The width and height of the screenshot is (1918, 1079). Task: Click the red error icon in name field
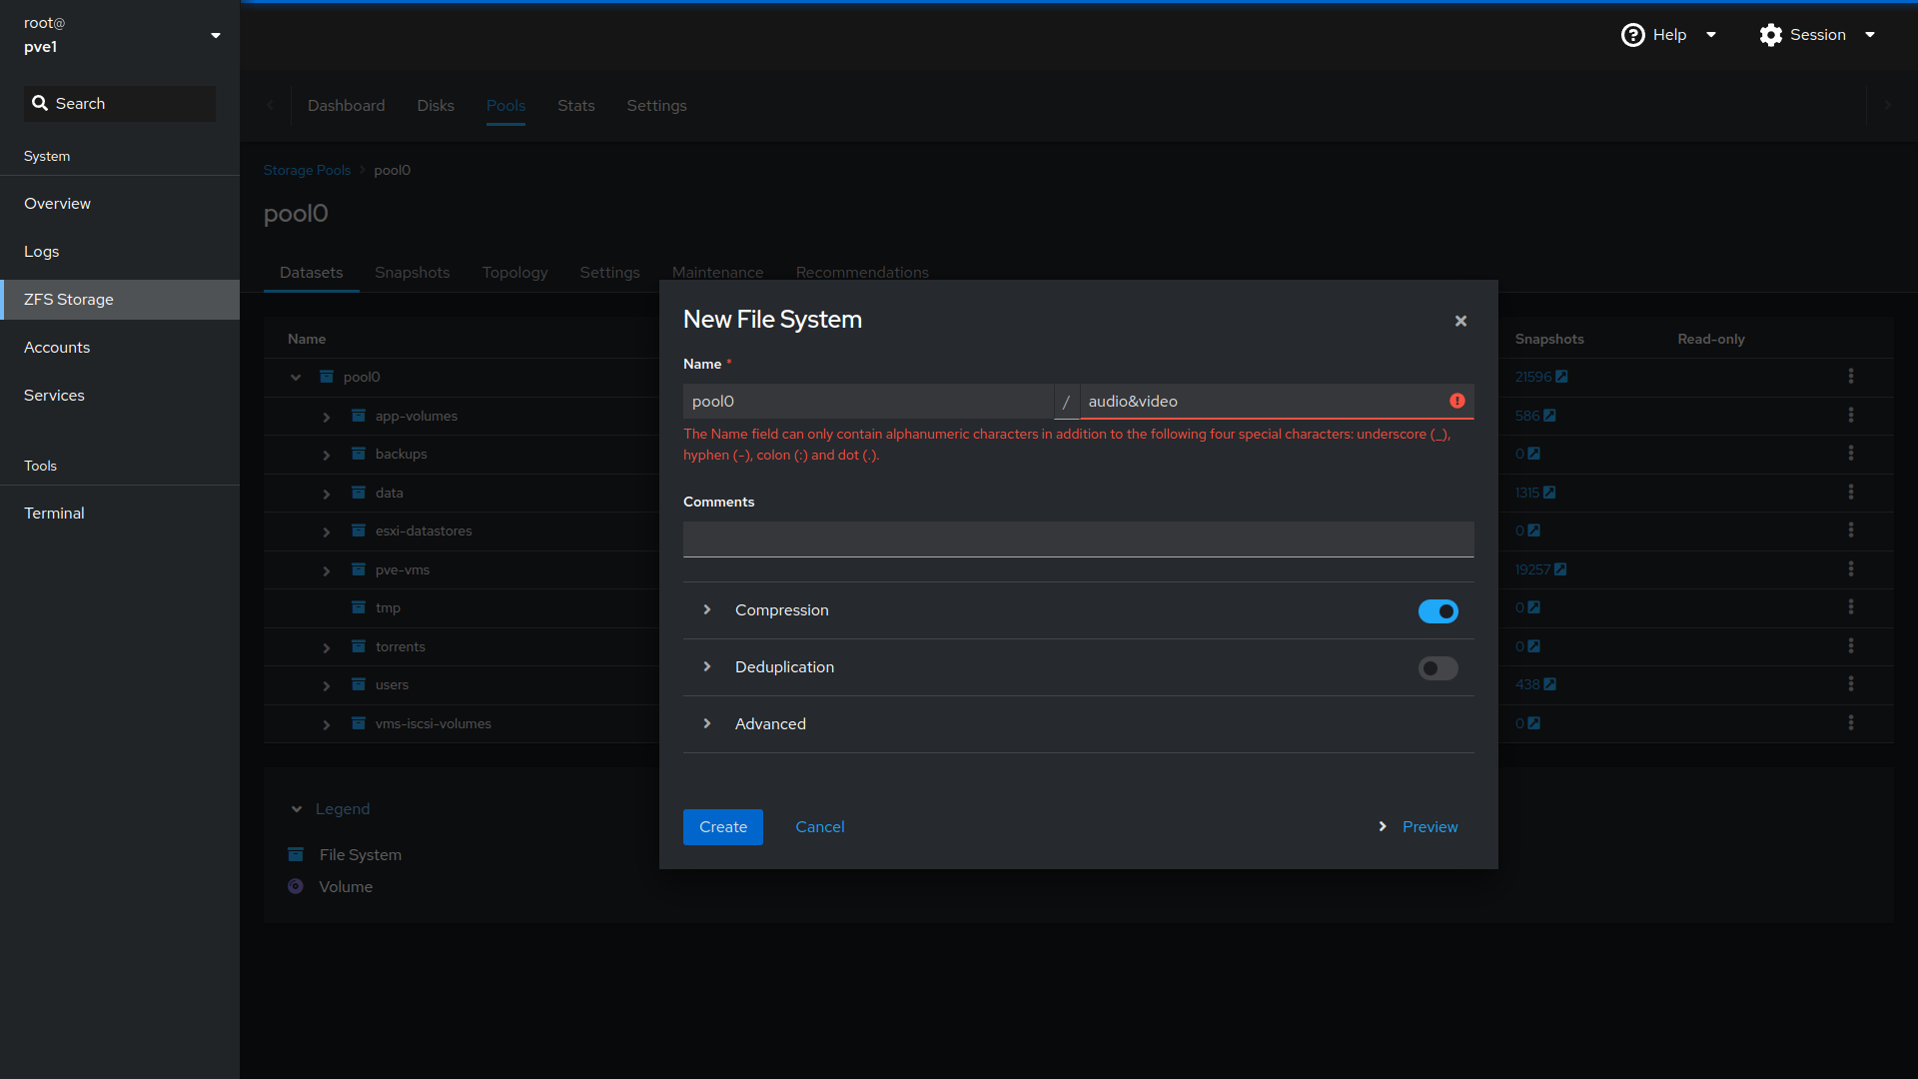pyautogui.click(x=1457, y=401)
